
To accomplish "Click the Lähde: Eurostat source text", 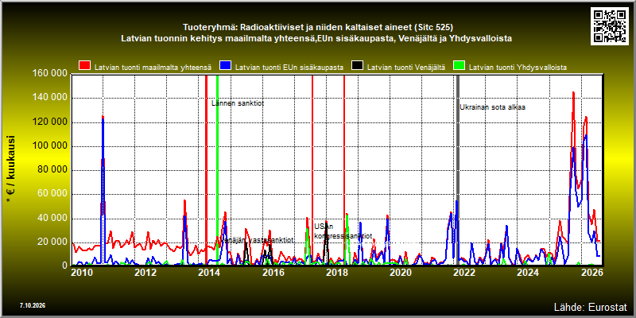I will pos(590,307).
